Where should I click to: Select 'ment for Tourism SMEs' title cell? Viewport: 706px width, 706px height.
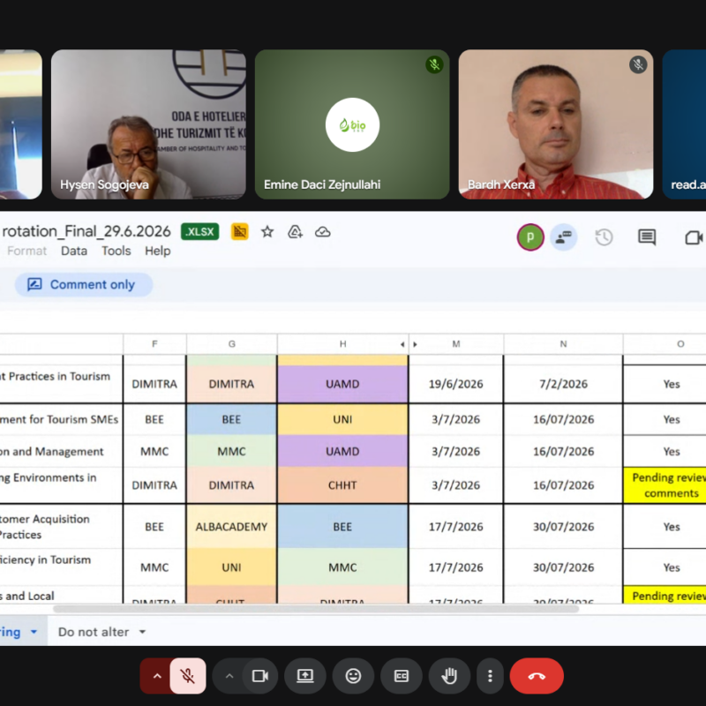pos(61,419)
